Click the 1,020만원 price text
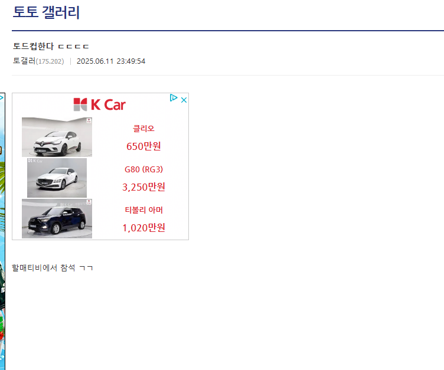The width and height of the screenshot is (444, 370). click(x=143, y=228)
